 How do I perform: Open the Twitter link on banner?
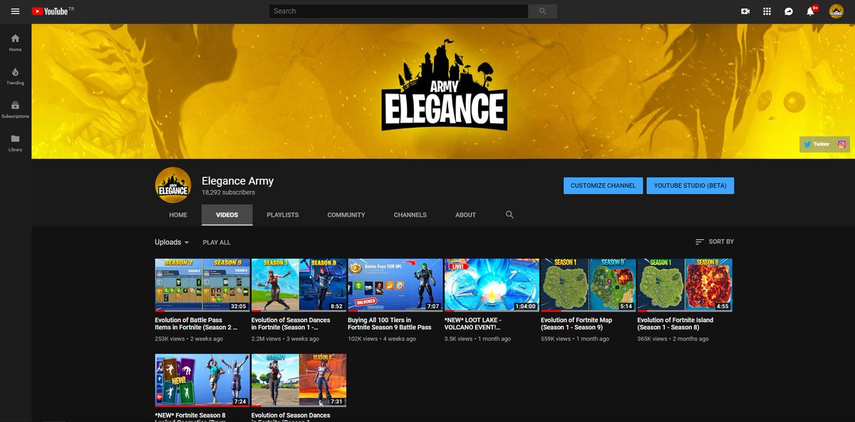click(x=817, y=144)
